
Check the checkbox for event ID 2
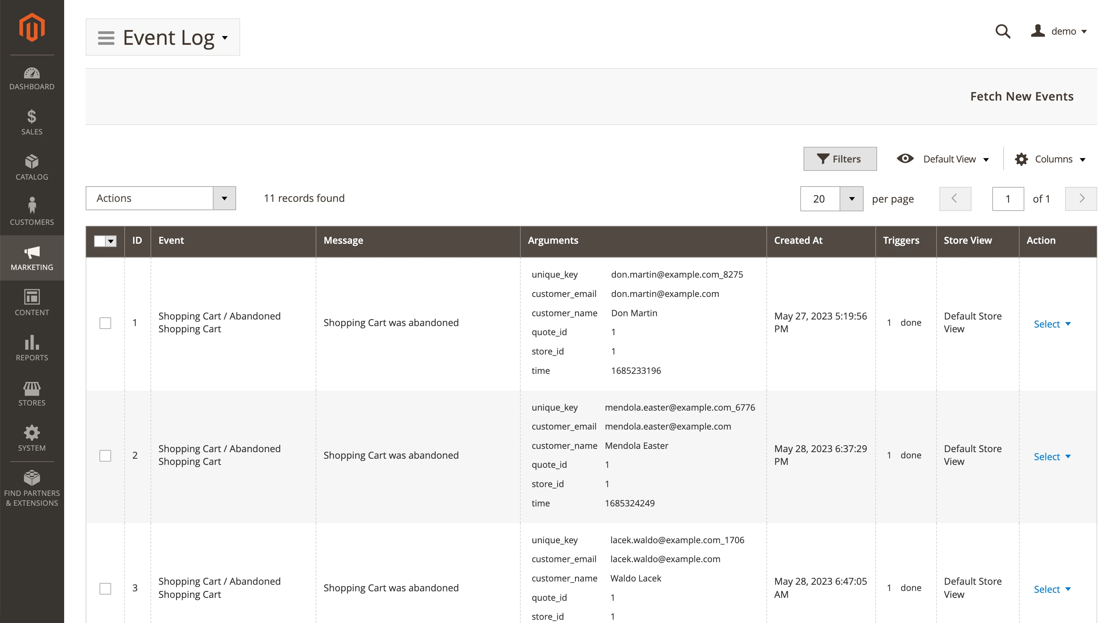click(105, 455)
